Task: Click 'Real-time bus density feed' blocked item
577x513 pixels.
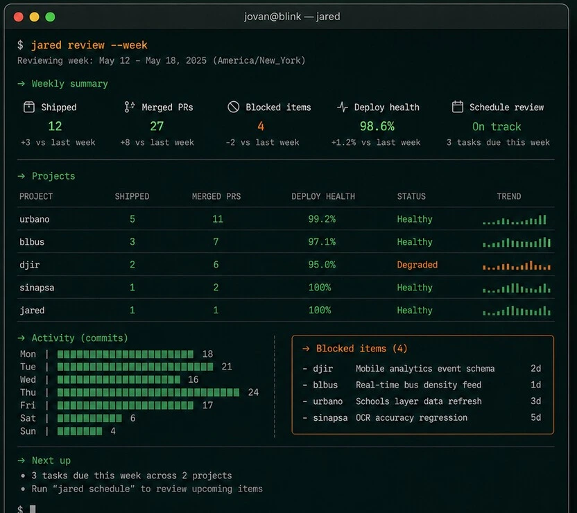Action: (418, 385)
